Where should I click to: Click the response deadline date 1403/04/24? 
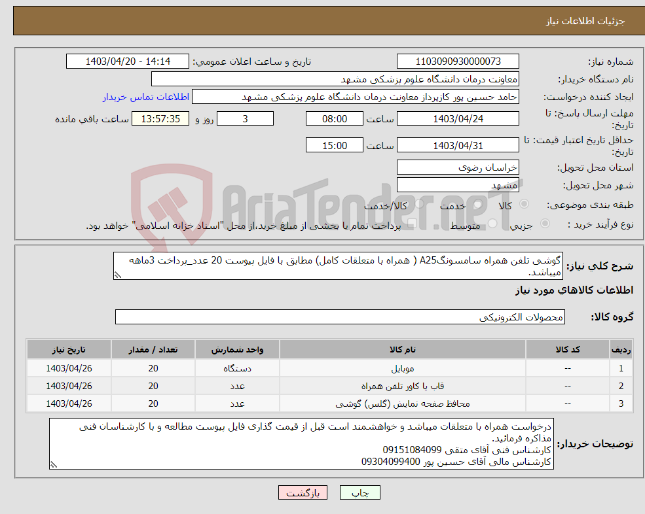click(458, 119)
